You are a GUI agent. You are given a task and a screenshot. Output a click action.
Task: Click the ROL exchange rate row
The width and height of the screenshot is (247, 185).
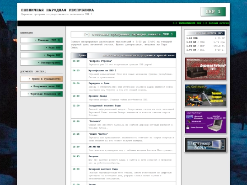pos(205,50)
